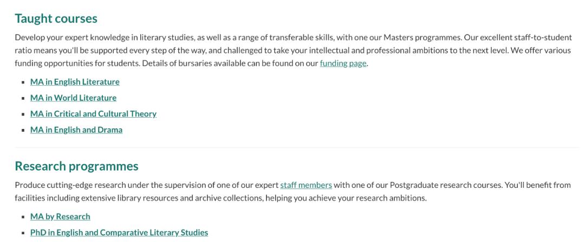The image size is (585, 252).
Task: Click the bullet before MA in English and Drama
Action: click(23, 130)
